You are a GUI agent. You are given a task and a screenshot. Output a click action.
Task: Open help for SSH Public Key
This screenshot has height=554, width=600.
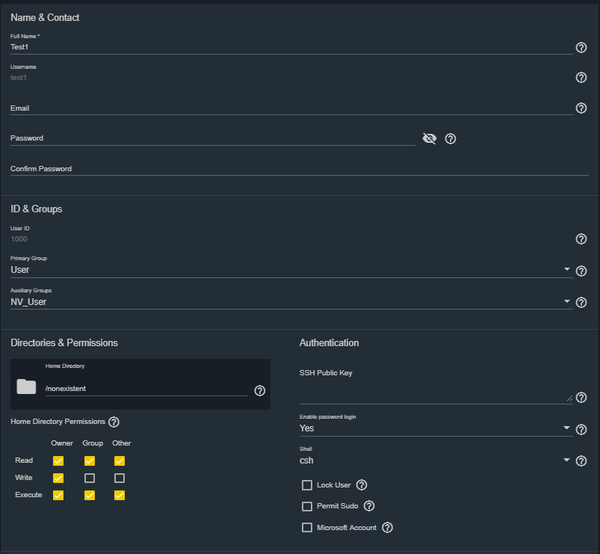(581, 398)
